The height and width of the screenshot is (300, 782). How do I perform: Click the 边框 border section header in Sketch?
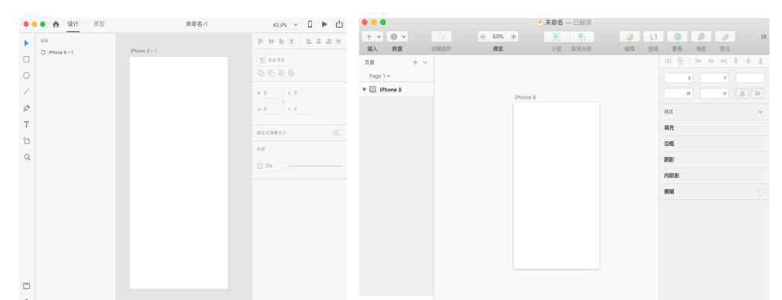pos(669,144)
